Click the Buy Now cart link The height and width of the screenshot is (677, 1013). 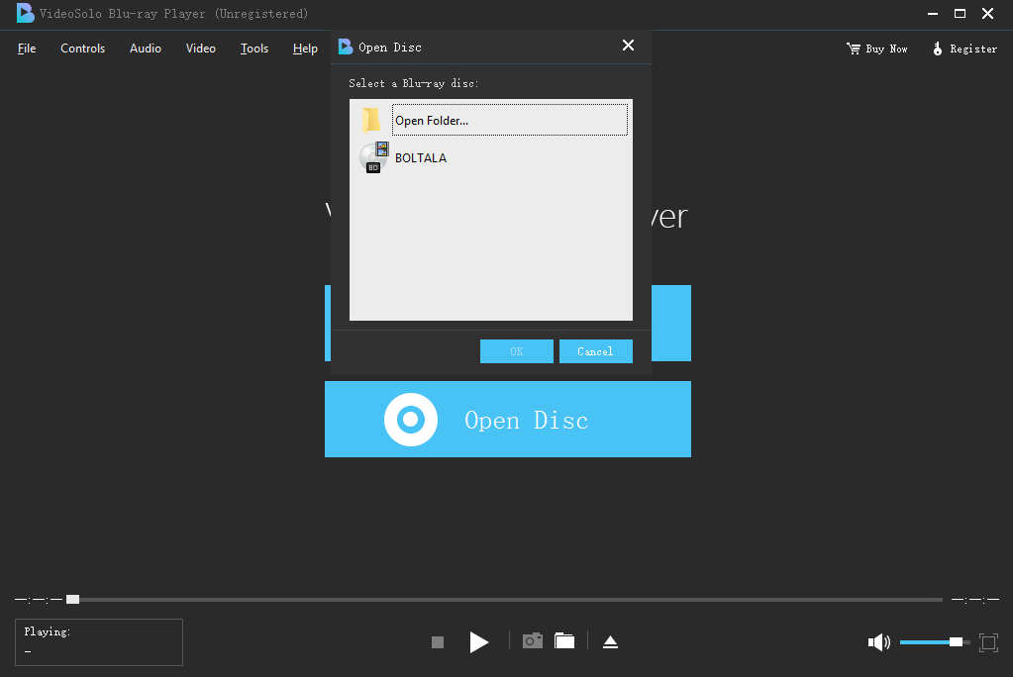click(876, 48)
